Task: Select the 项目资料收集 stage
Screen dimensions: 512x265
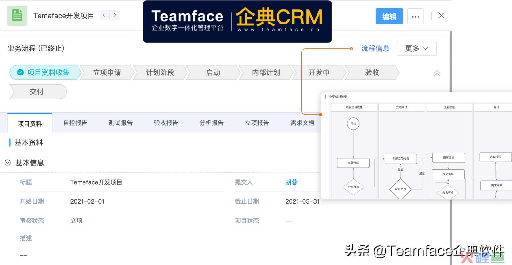Action: 45,72
